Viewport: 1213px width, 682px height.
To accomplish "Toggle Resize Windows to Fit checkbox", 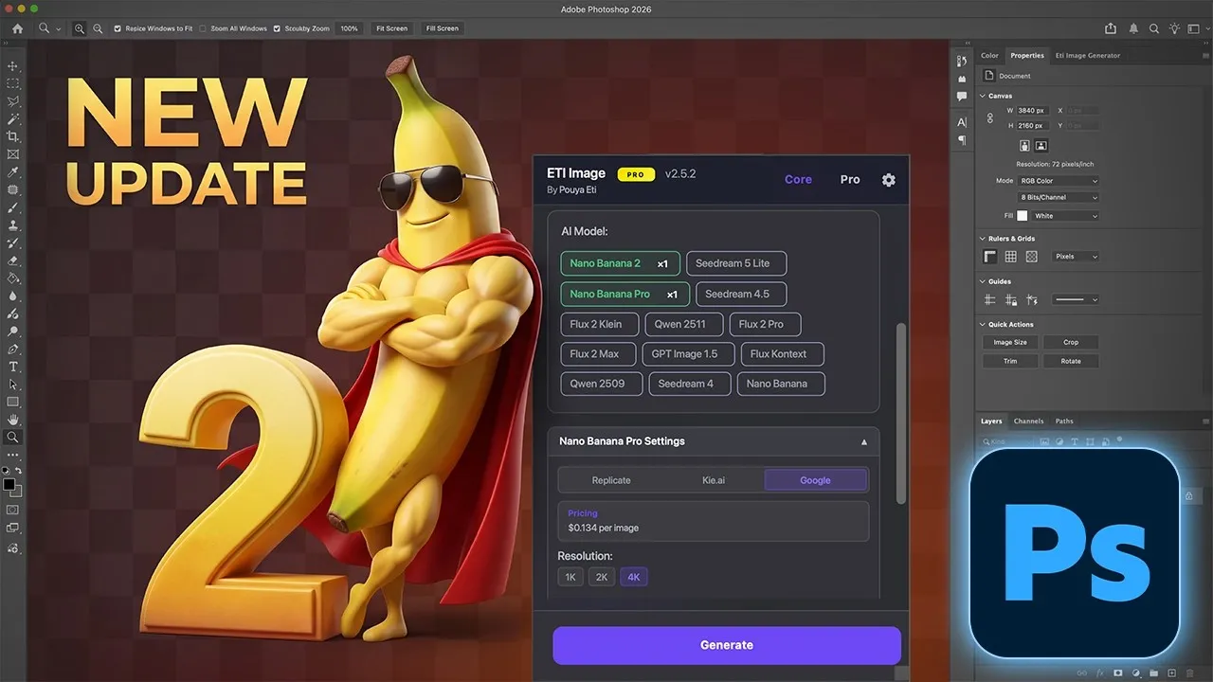I will (x=118, y=28).
